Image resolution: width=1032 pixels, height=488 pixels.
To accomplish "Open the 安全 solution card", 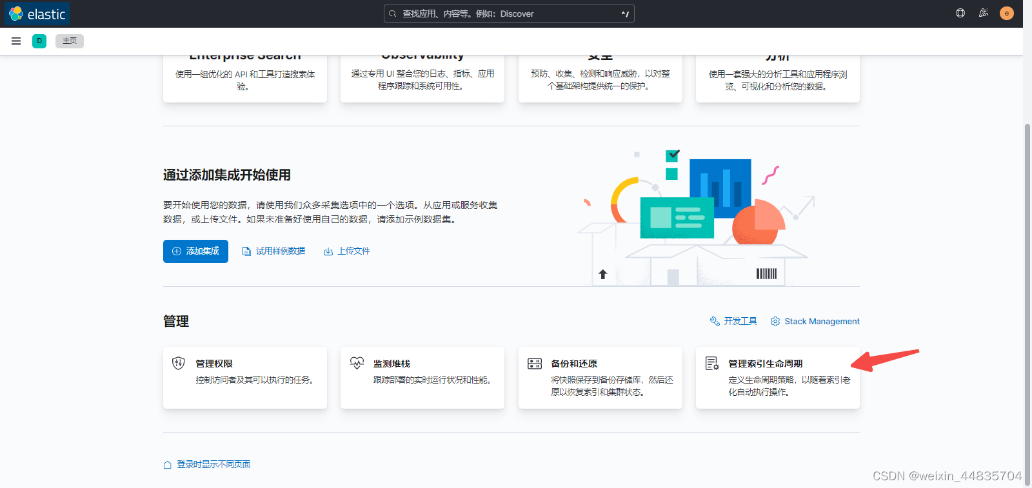I will tap(600, 78).
